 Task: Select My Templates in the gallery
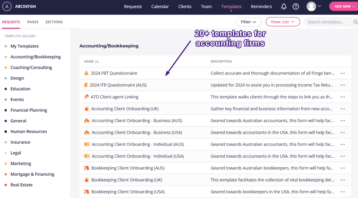[x=24, y=46]
